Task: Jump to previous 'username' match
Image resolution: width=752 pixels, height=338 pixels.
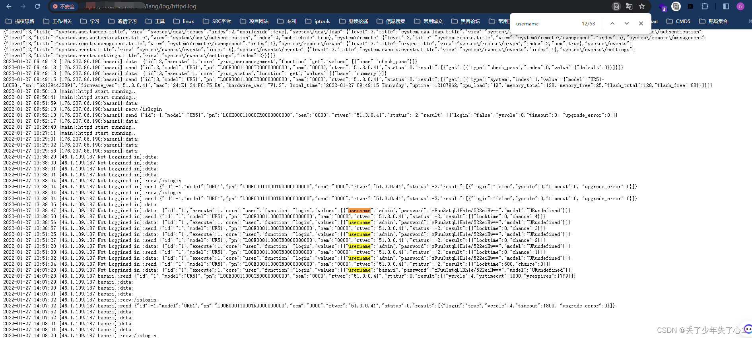Action: (612, 23)
